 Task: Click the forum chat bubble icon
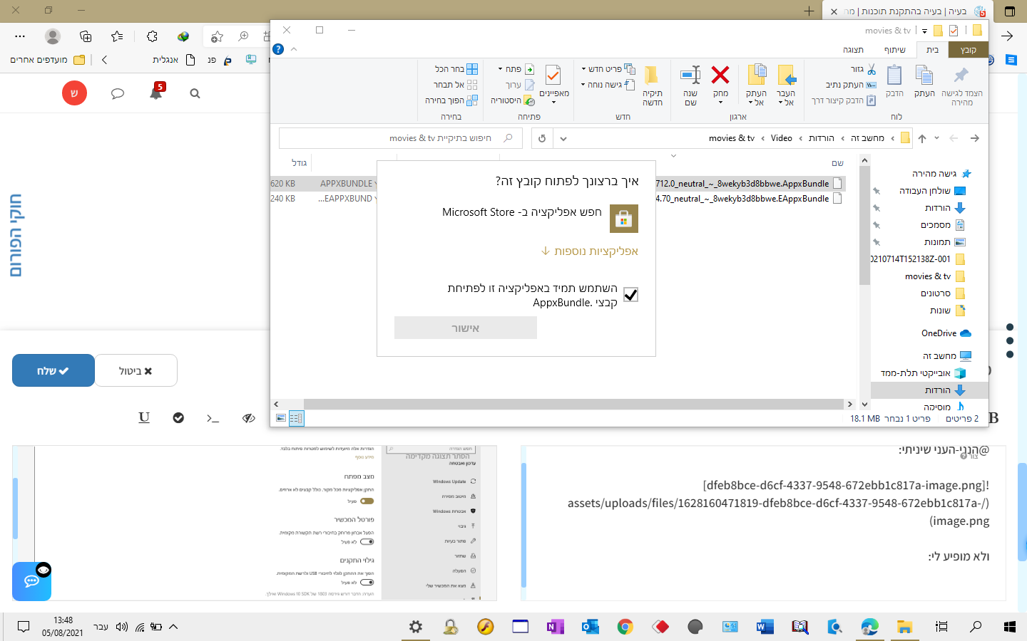[x=118, y=93]
